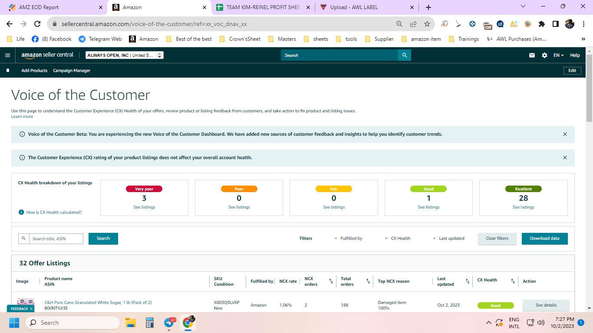Dismiss the Voice of the Customer Beta banner
This screenshot has height=333, width=593.
pyautogui.click(x=565, y=134)
